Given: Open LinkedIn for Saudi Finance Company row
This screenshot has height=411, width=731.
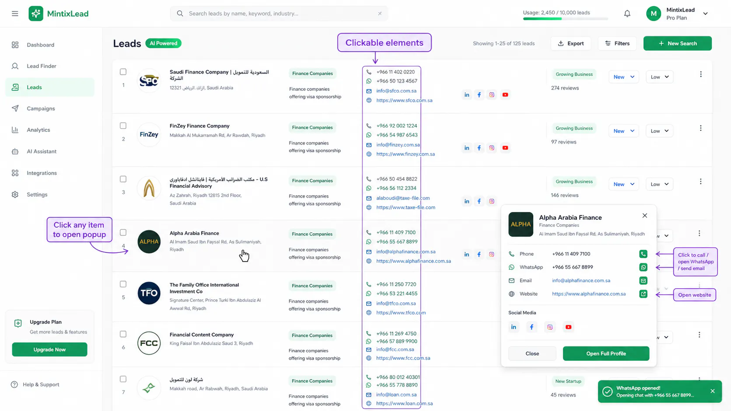Looking at the screenshot, I should coord(467,95).
